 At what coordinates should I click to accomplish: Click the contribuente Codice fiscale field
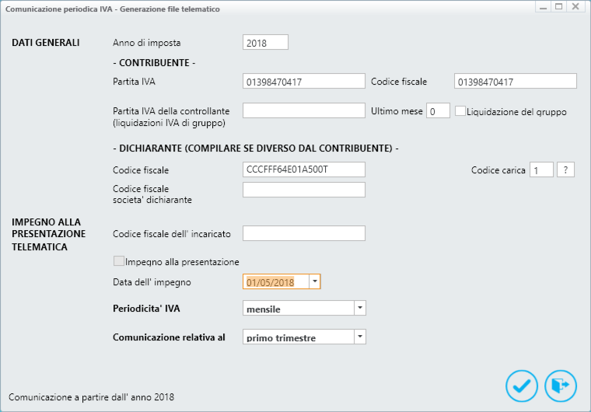[516, 81]
